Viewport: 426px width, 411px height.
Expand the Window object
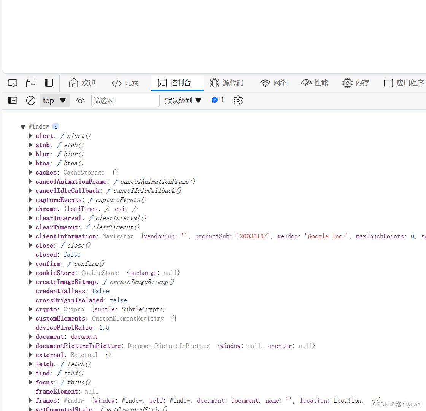(x=22, y=126)
